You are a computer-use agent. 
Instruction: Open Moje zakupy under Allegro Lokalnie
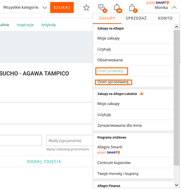point(133,103)
